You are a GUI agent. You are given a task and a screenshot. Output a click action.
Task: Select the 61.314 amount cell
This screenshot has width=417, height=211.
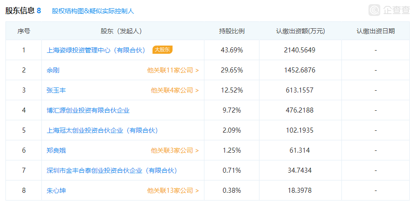(300, 150)
